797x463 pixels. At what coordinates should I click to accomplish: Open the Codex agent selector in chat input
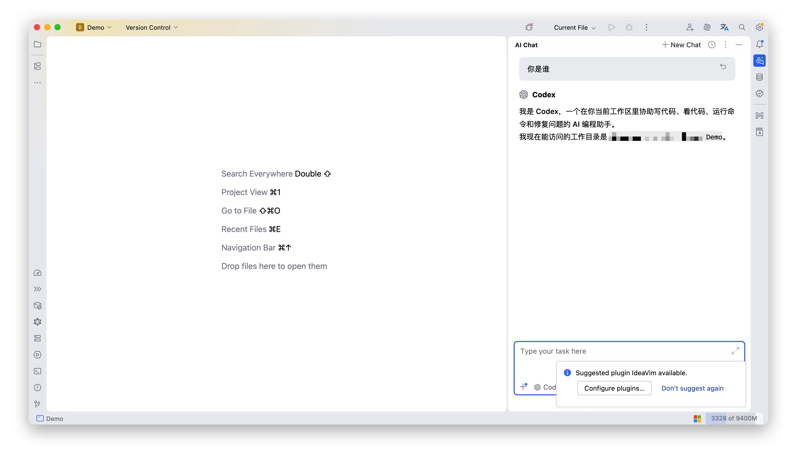coord(545,387)
